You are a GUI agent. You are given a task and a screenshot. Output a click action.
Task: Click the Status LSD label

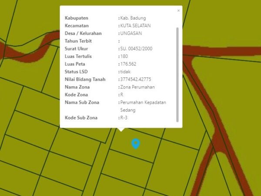76,72
